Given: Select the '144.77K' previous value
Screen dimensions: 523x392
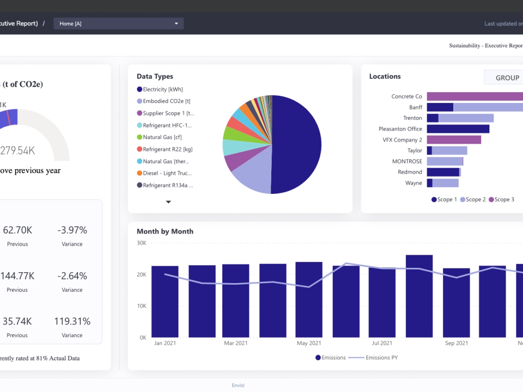Looking at the screenshot, I should [17, 276].
